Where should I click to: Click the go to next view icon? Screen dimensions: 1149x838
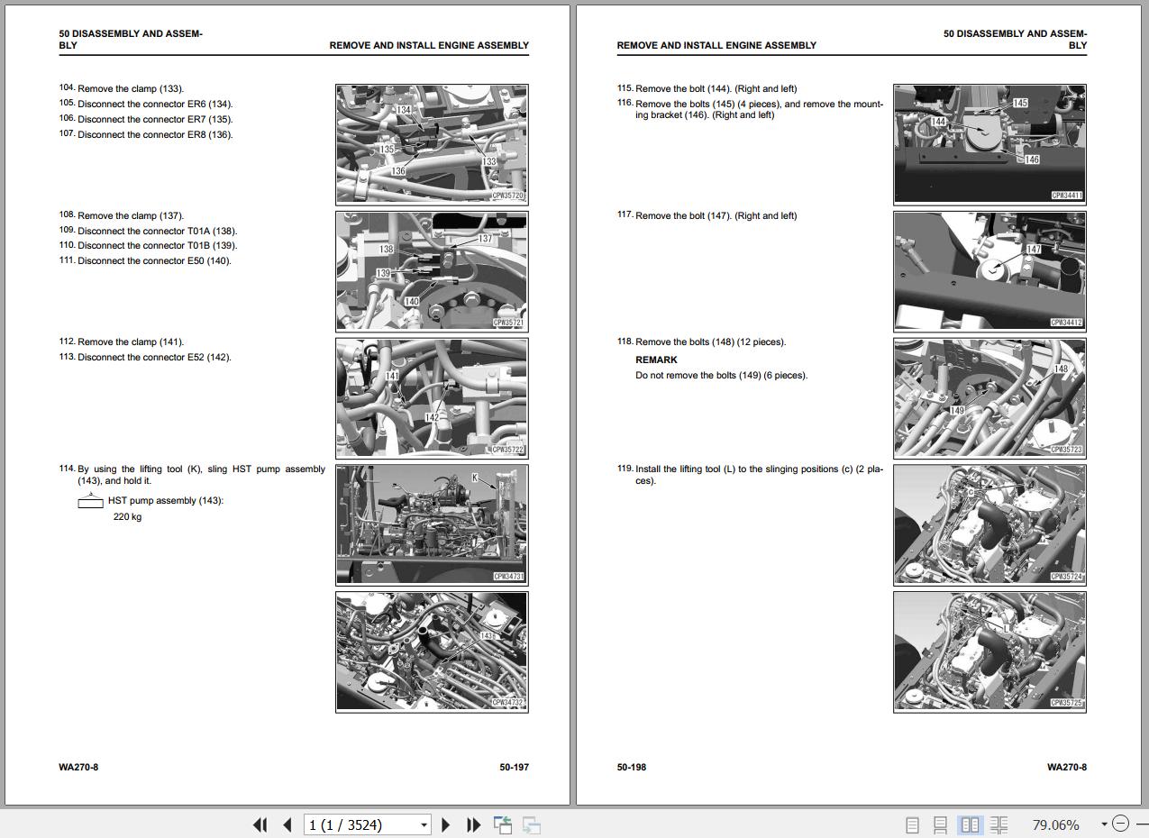[x=532, y=824]
